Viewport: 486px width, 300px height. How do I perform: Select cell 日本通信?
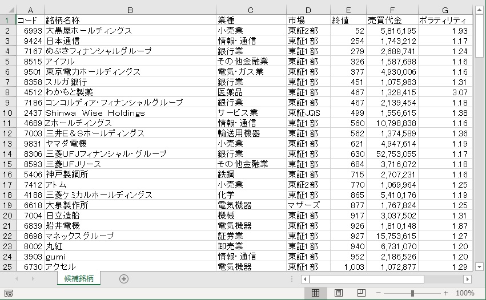coord(130,41)
